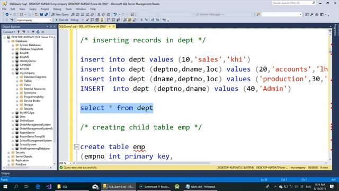339x191 pixels.
Task: Execute the query using the Execute button
Action: [x=62, y=20]
